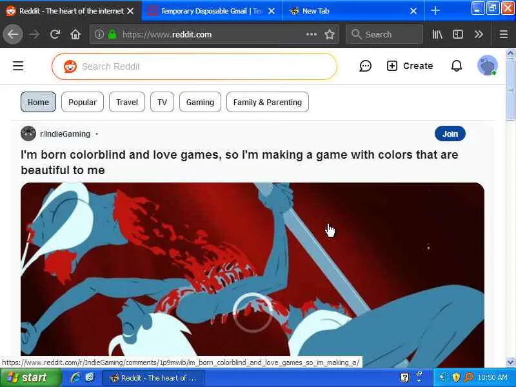Close the Temporary Disposable Gmail tab
The image size is (516, 387).
click(272, 11)
